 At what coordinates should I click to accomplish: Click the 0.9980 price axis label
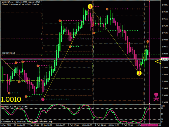pyautogui.click(x=165, y=67)
